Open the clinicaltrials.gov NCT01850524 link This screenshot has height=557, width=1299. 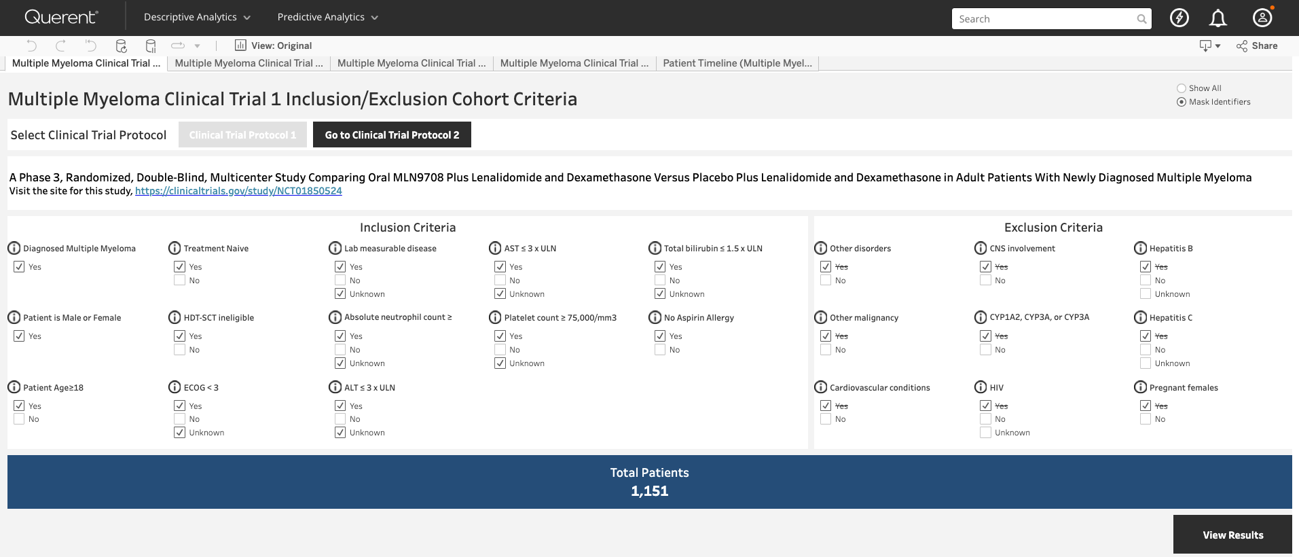(238, 191)
